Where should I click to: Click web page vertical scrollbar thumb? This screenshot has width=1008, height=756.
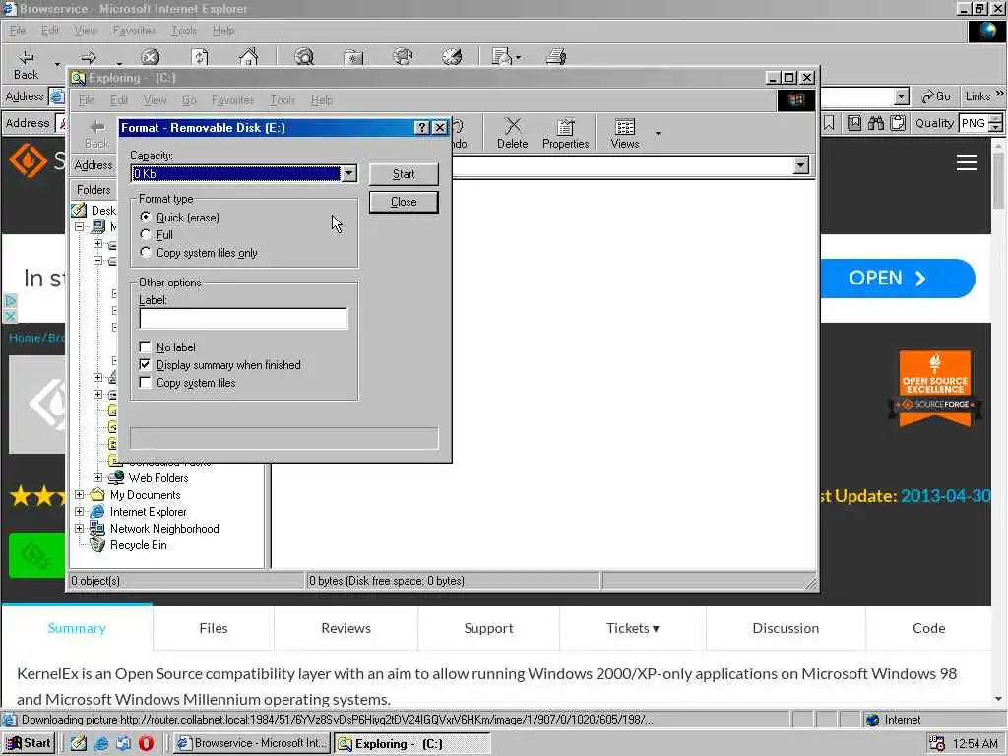click(x=998, y=180)
